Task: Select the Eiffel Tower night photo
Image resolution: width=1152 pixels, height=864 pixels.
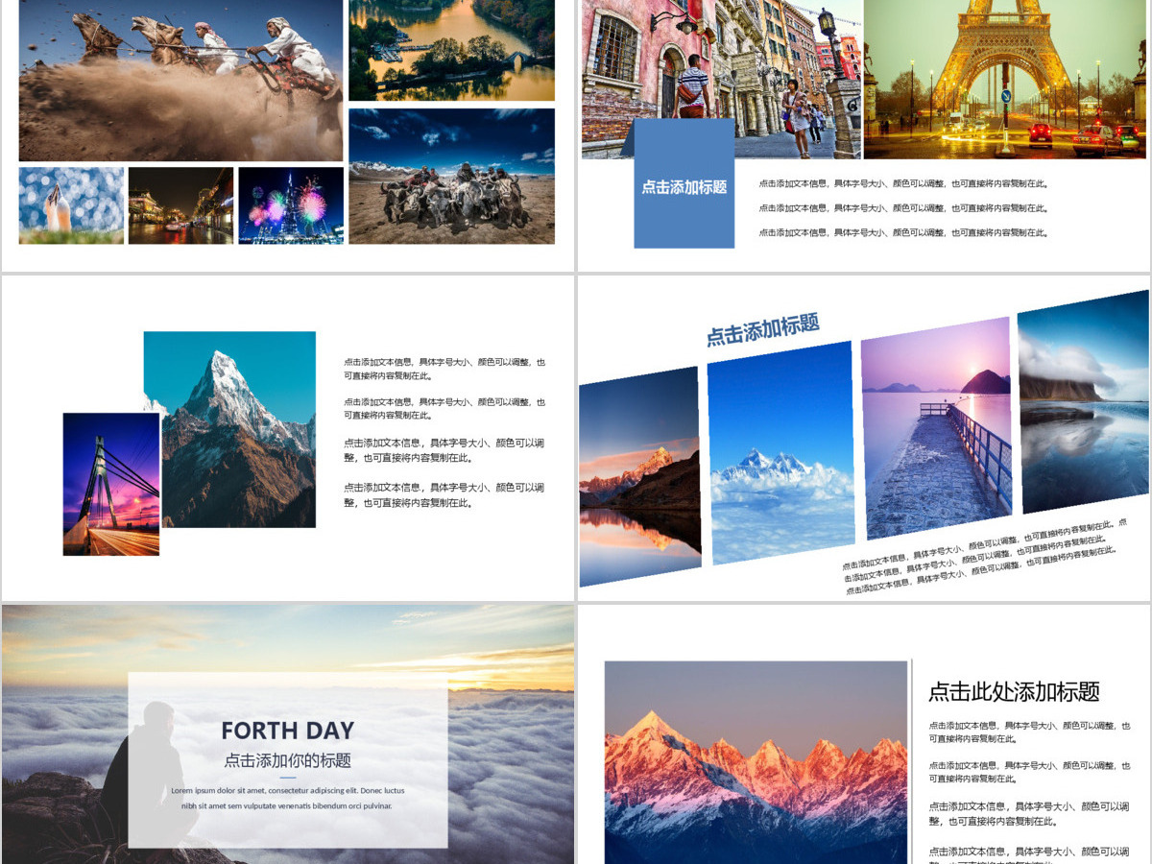Action: coord(1005,79)
